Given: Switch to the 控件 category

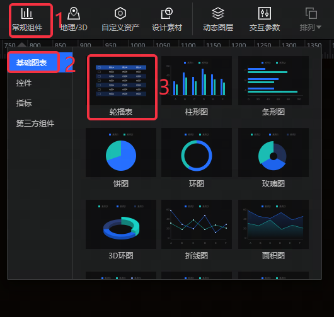Looking at the screenshot, I should click(x=24, y=83).
